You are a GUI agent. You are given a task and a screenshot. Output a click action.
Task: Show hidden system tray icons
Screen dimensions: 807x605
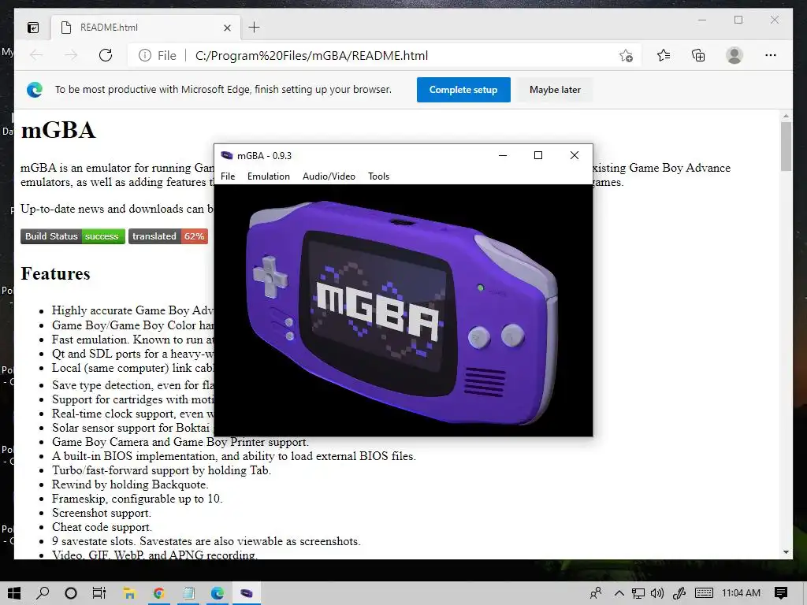coord(619,593)
